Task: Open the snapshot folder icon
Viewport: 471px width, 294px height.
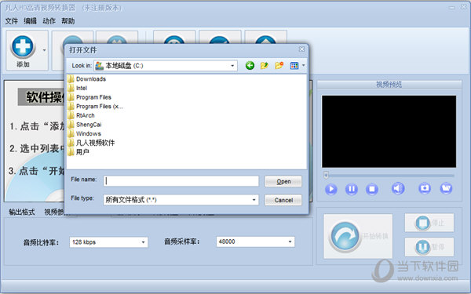Action: point(446,188)
